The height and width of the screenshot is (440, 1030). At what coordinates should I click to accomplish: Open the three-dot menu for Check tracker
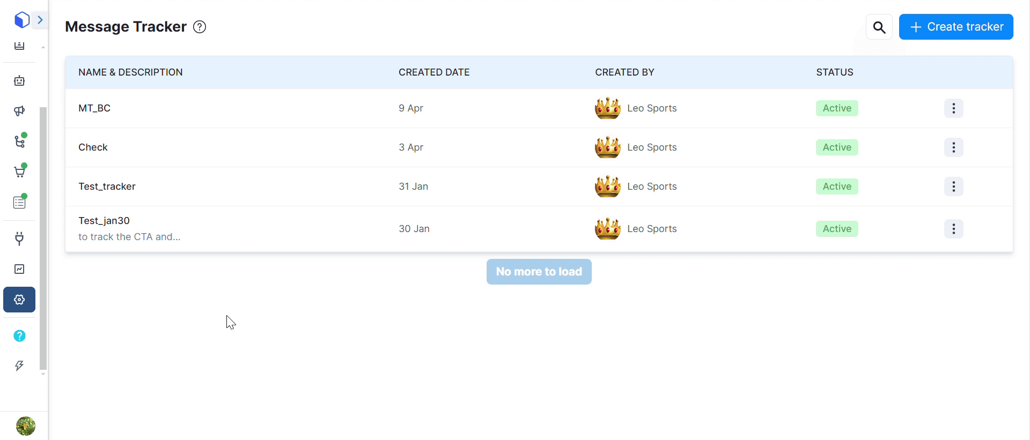(x=953, y=147)
